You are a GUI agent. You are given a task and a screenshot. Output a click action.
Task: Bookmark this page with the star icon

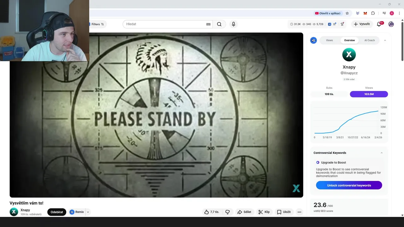tap(347, 13)
